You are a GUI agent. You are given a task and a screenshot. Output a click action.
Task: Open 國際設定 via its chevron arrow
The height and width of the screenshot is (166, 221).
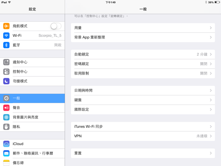tap(211, 110)
